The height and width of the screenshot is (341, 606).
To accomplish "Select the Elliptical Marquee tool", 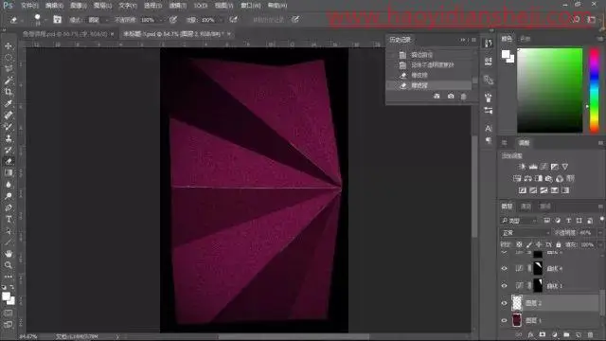I will [9, 58].
